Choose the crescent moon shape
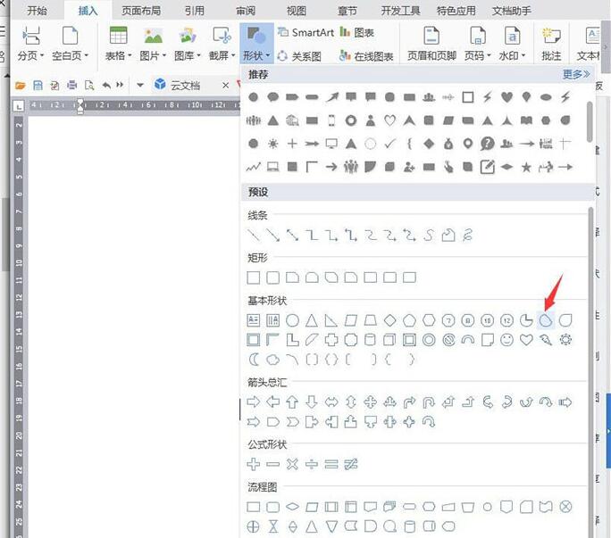 click(254, 360)
